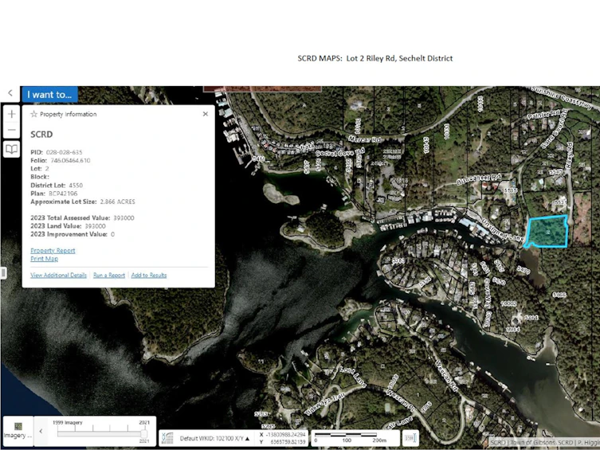Click the coordinates XY grid icon
This screenshot has height=450, width=600.
(x=167, y=438)
